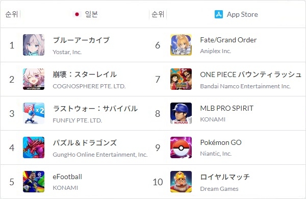Viewport: 306px width, 199px height.
Task: Click the App Store logo icon
Action: click(x=219, y=14)
